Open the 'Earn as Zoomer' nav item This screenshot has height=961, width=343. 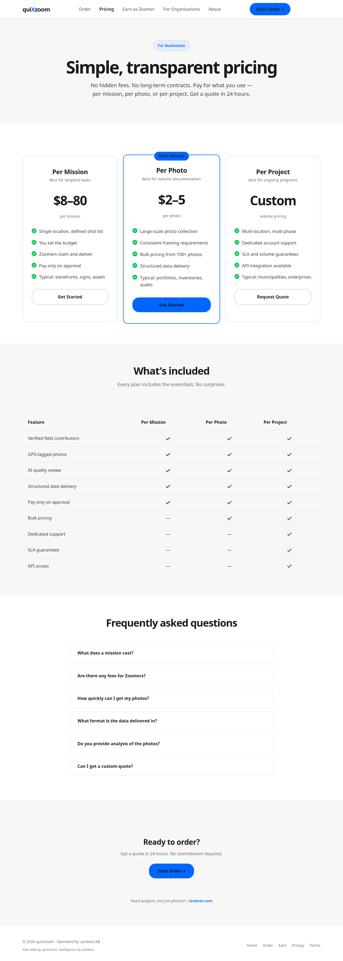pyautogui.click(x=139, y=9)
